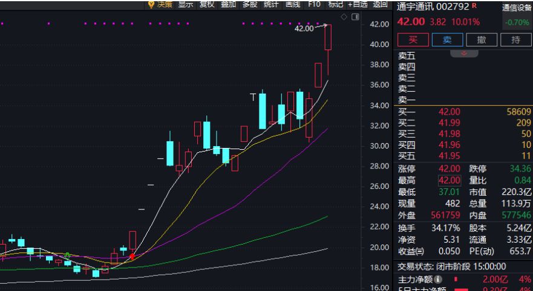This screenshot has height=291, width=533.
Task: Select the 买四 bid price 41.96
Action: (449, 145)
